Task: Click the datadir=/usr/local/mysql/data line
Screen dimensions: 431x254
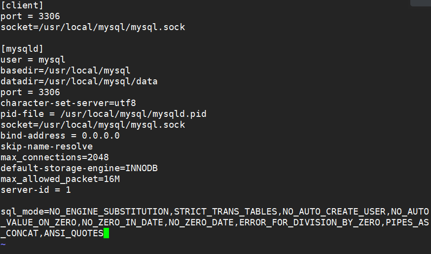Action: [x=79, y=81]
